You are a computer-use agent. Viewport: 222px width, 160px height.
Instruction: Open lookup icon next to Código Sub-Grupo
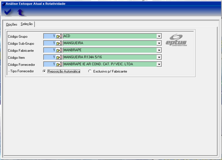[x=59, y=43]
